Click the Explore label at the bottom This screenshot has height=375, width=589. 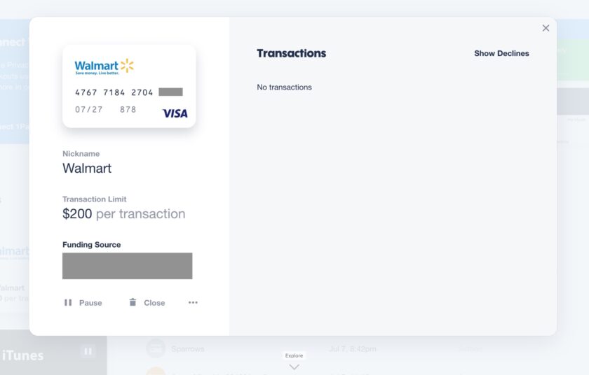tap(294, 355)
